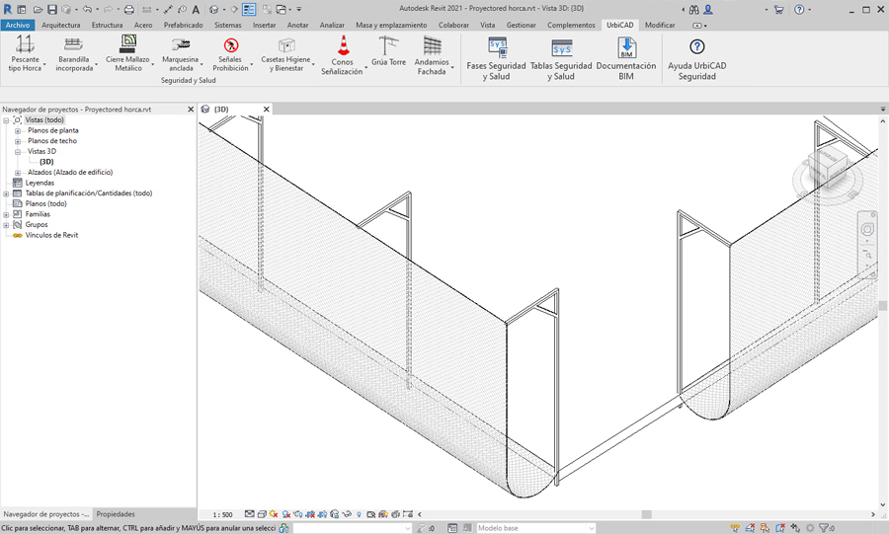Switch to the Arquitectura ribbon tab
Screen dimensions: 889x534
(61, 25)
